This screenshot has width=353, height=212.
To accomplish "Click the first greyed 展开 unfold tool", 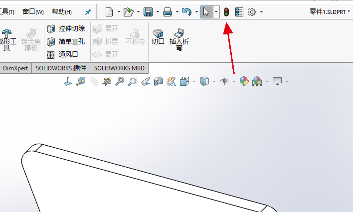I will click(105, 28).
